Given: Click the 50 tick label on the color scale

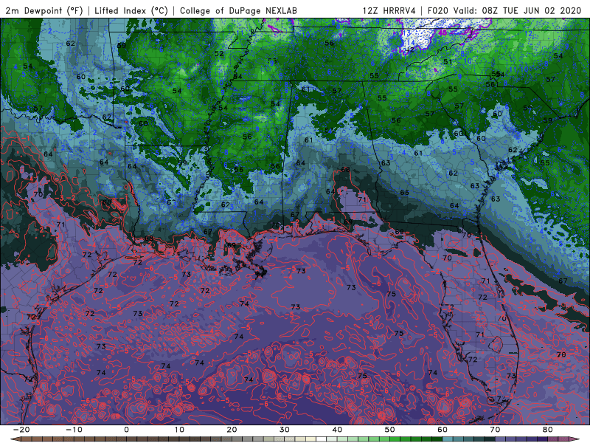Looking at the screenshot, I should click(390, 430).
